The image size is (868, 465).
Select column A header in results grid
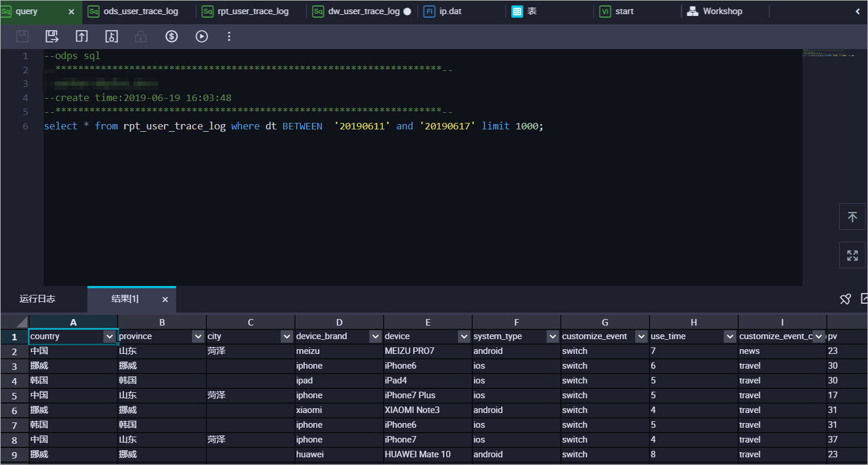pos(73,322)
